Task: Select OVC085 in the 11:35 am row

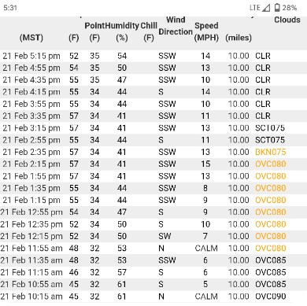Action: 271,260
